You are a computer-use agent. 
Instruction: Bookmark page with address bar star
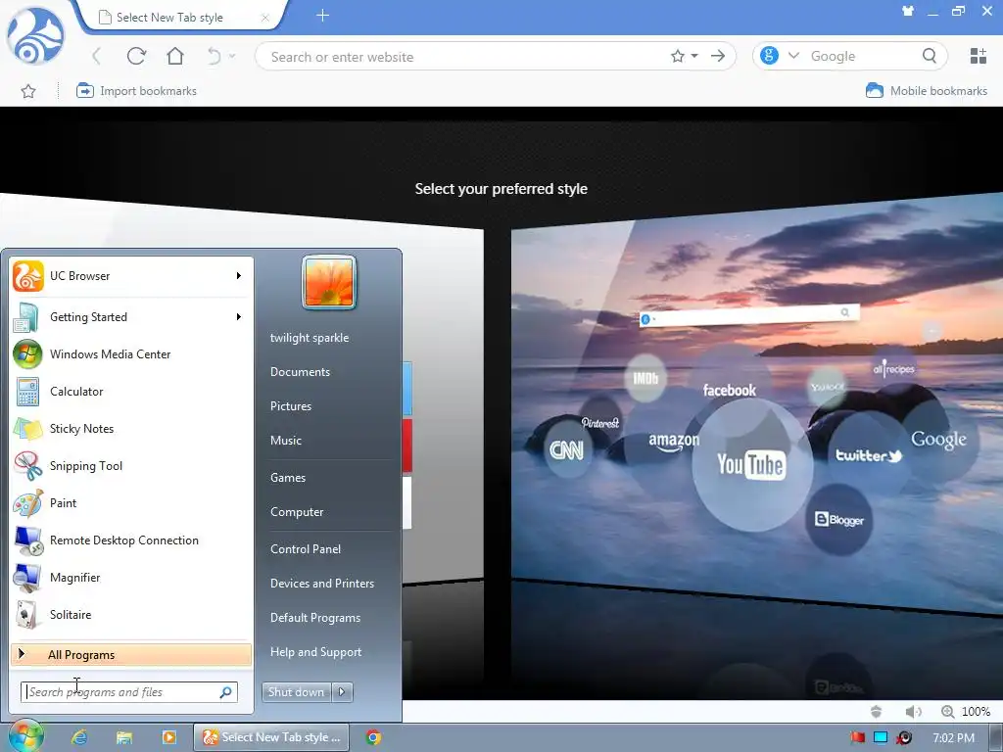coord(678,56)
